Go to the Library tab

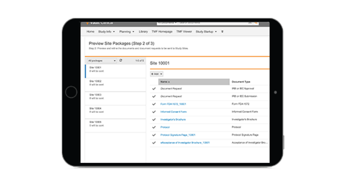click(x=143, y=32)
